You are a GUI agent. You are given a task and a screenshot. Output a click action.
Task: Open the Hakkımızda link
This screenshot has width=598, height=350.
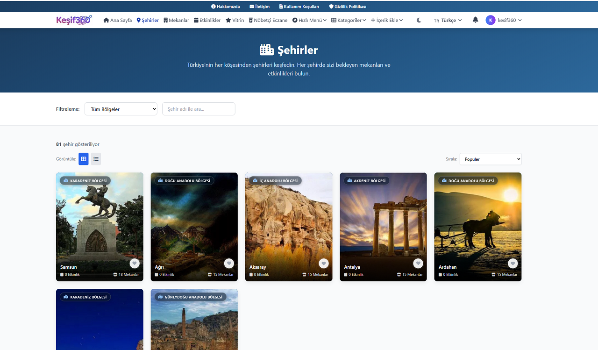tap(225, 7)
